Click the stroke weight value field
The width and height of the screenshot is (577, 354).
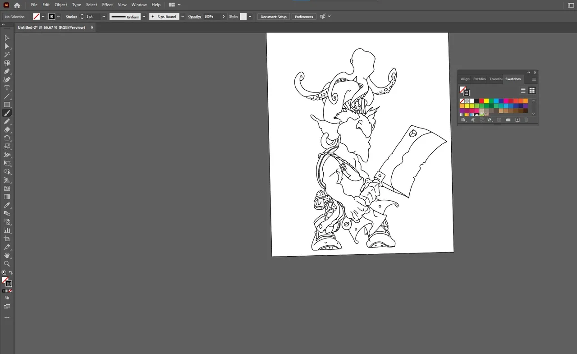[93, 17]
